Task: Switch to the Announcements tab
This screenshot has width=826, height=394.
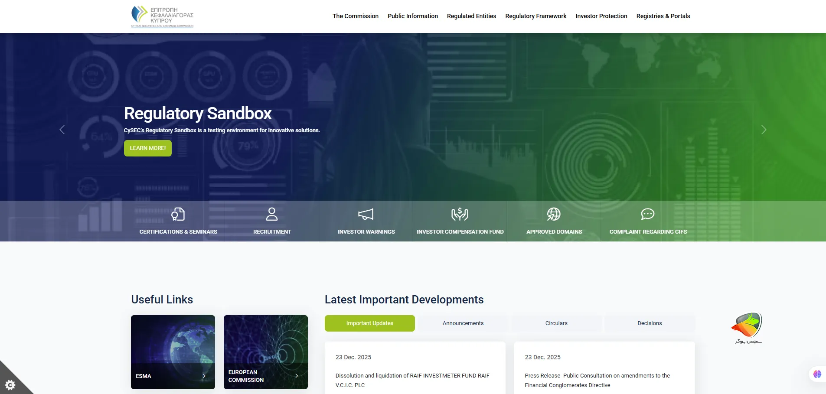Action: click(x=463, y=323)
